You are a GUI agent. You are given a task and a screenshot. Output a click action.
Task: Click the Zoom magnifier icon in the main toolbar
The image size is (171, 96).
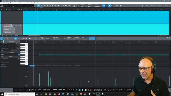72,6
